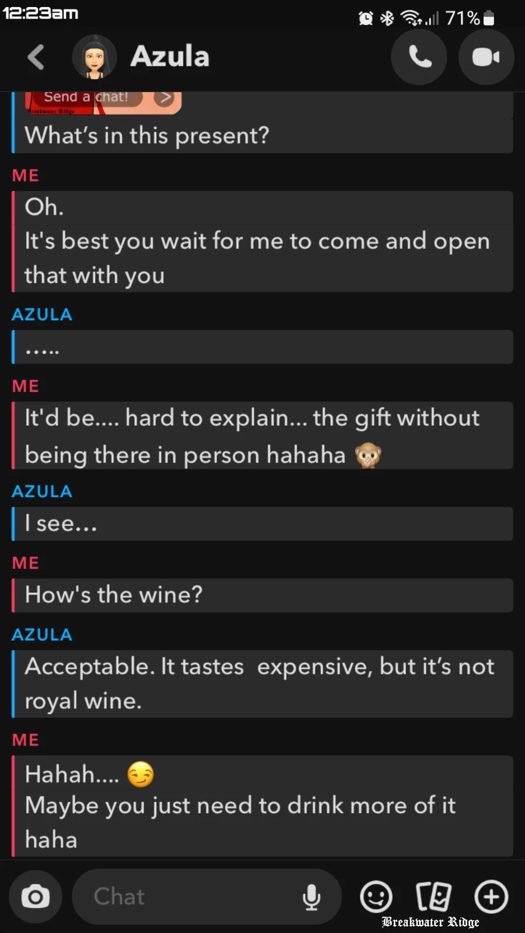525x933 pixels.
Task: Tap the Azula name header
Action: [x=170, y=57]
